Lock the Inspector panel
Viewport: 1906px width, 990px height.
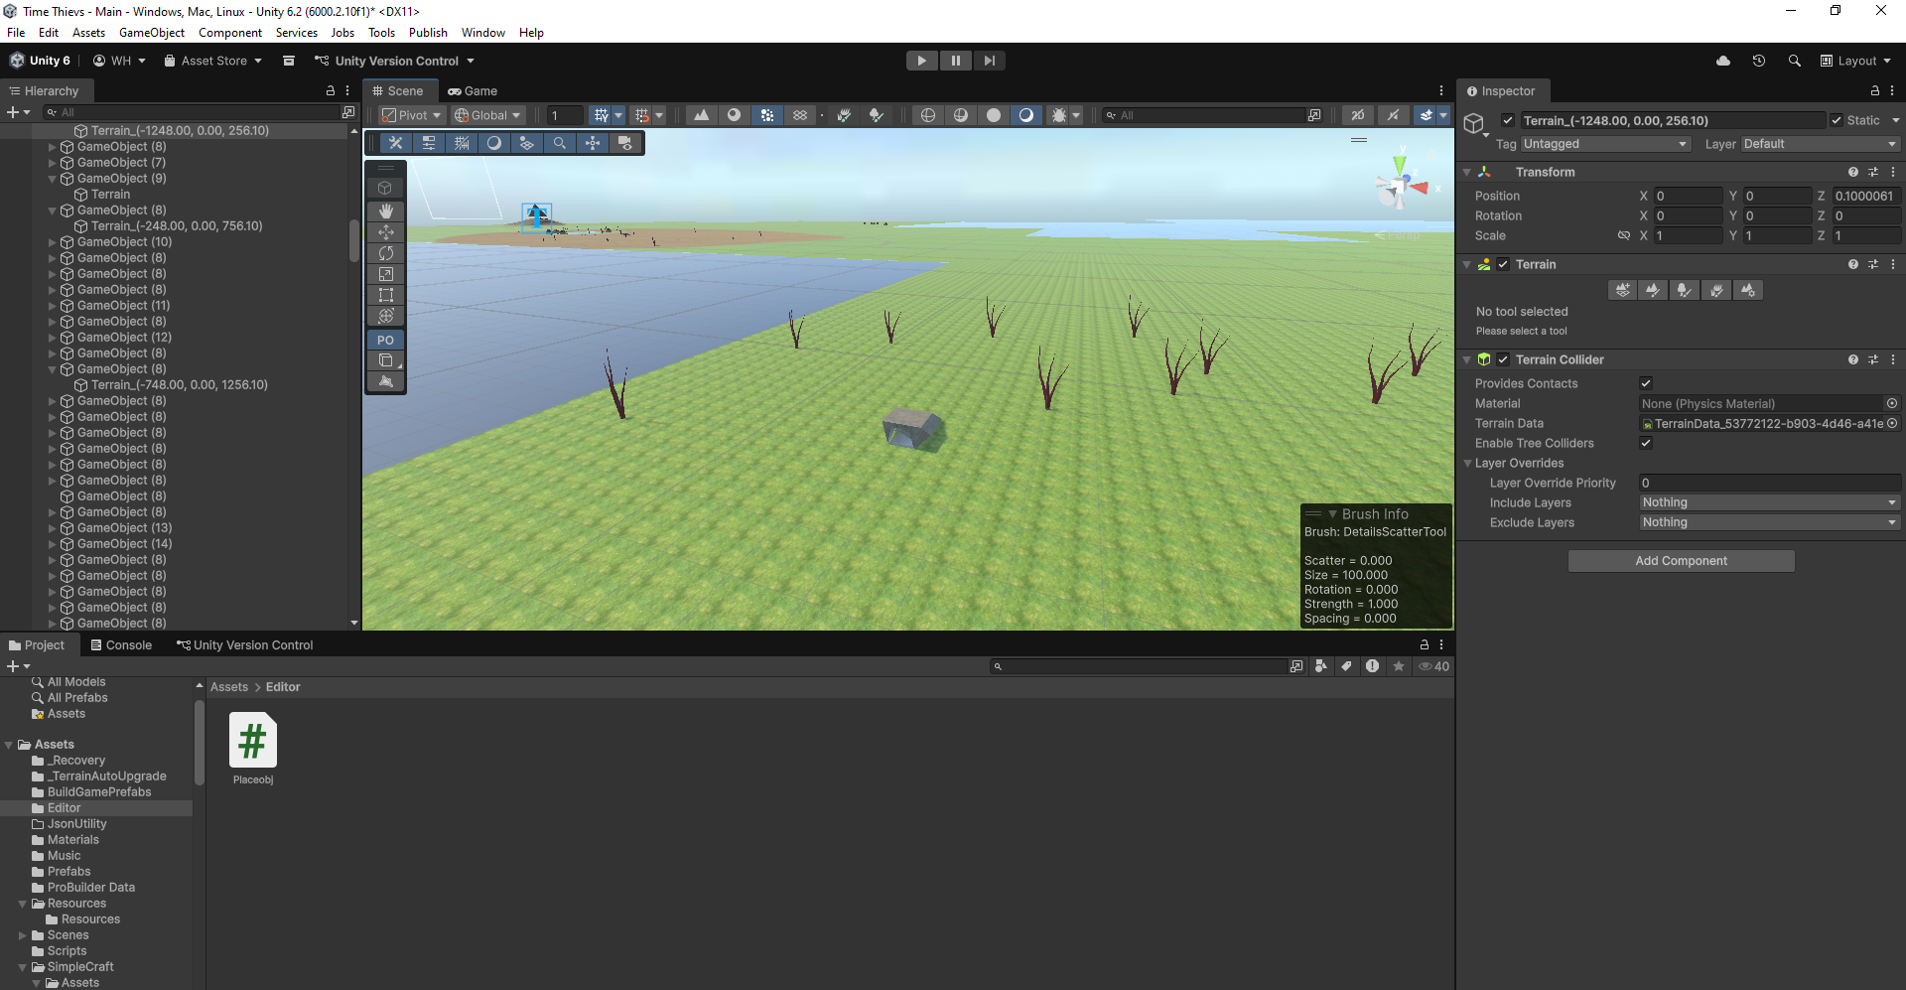(1875, 90)
